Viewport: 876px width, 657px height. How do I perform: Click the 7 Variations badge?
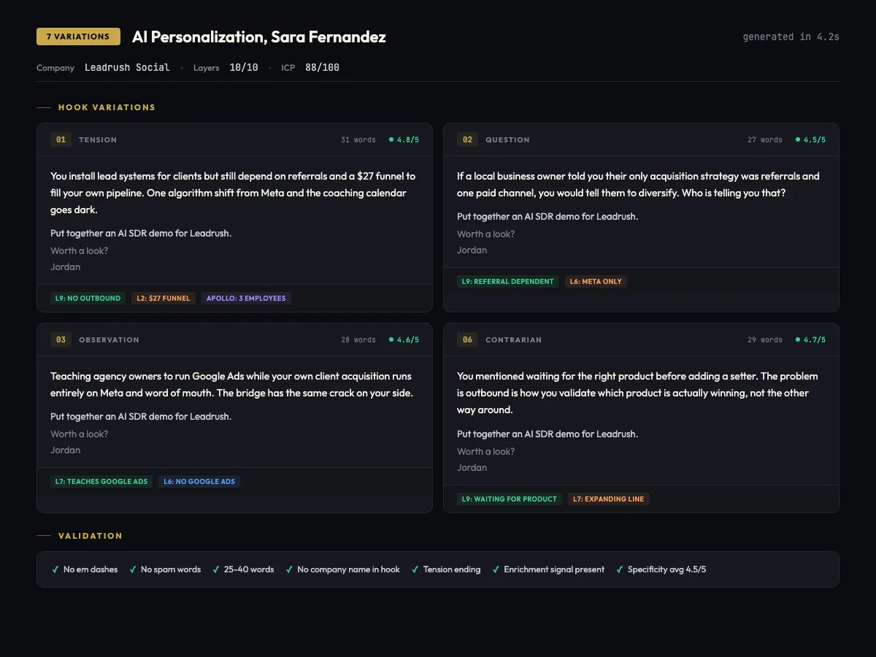tap(78, 36)
